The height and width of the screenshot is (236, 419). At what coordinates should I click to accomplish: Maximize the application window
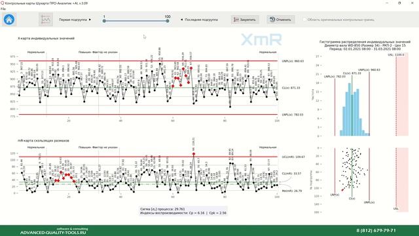point(399,3)
